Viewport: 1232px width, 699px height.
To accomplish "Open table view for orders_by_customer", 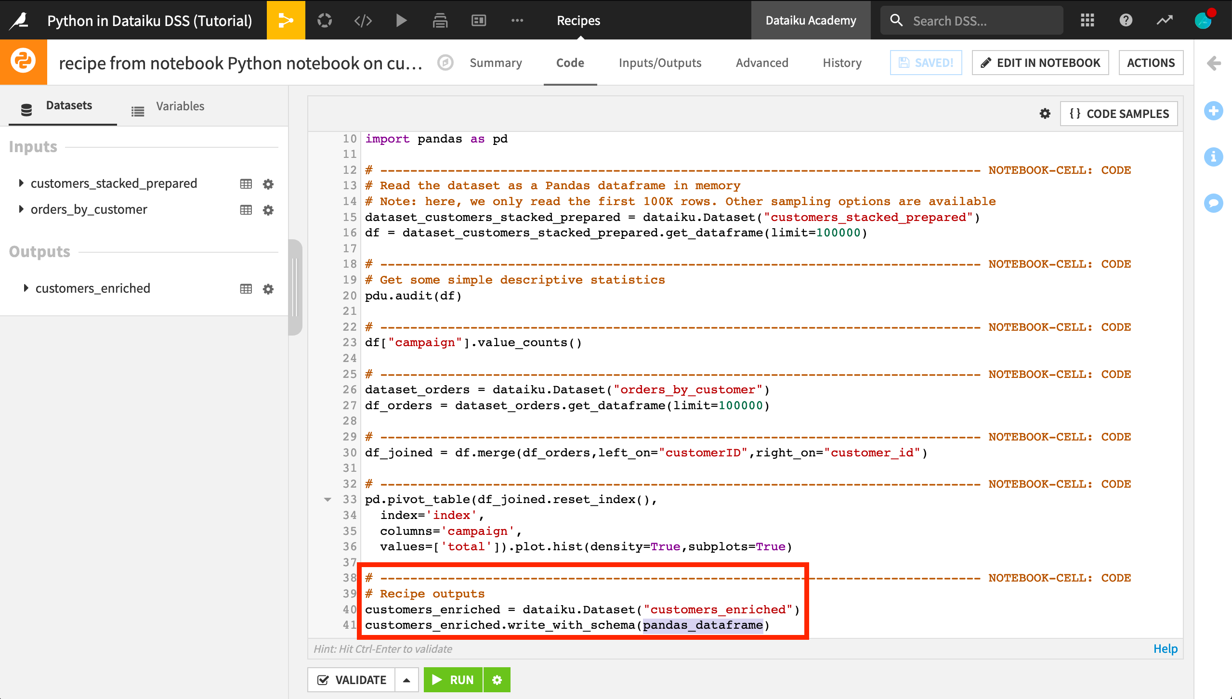I will [x=246, y=210].
